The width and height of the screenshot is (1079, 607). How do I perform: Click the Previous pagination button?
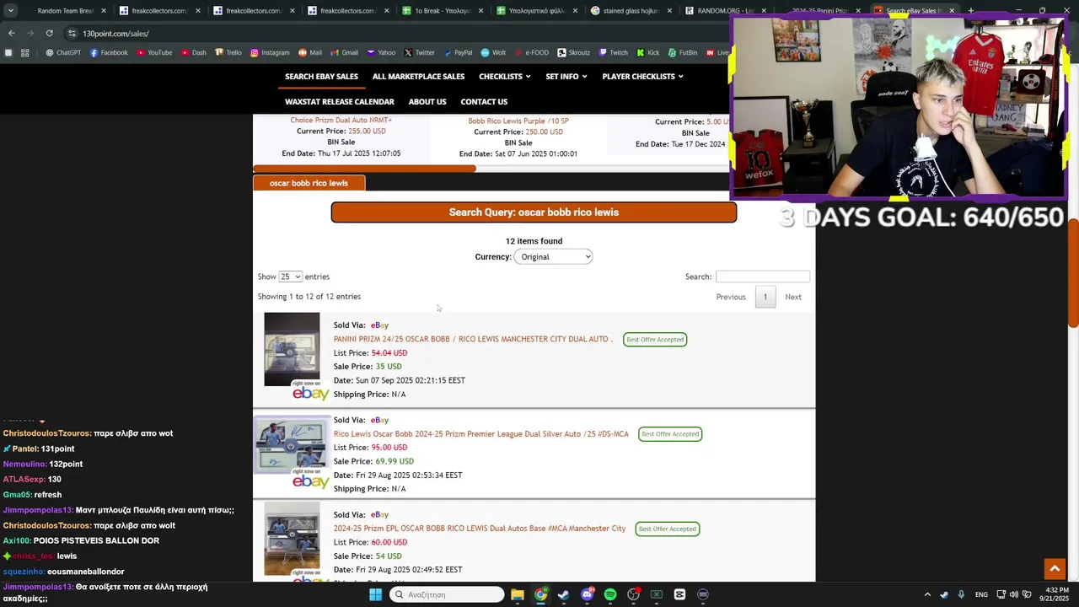point(731,297)
